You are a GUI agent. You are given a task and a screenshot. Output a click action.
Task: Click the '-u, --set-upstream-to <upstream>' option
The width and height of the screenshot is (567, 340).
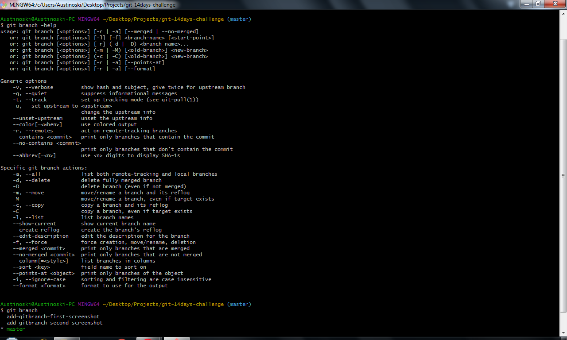[62, 106]
